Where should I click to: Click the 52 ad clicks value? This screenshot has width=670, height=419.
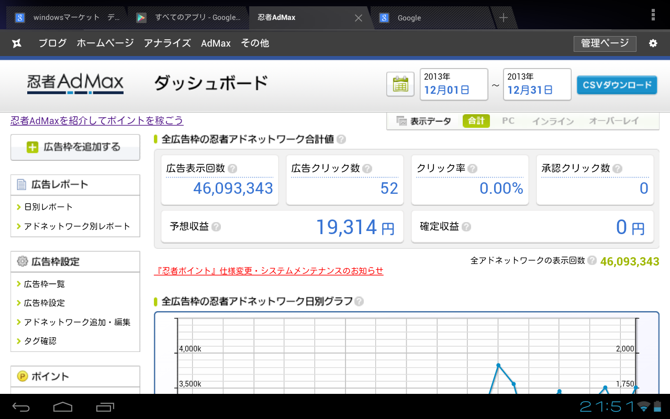click(x=389, y=189)
